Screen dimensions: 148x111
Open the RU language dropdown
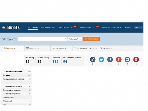(x=139, y=28)
